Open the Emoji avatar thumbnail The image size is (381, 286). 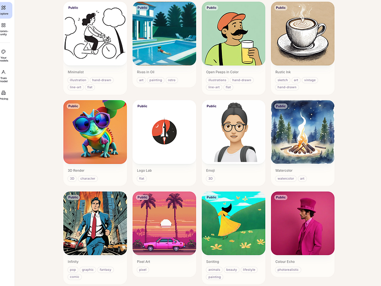pos(233,132)
